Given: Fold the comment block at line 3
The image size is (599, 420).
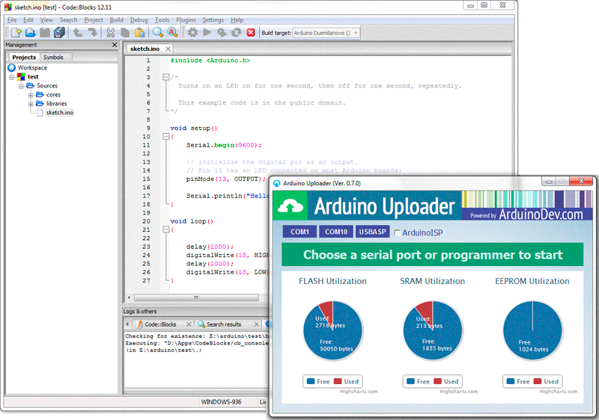Looking at the screenshot, I should (165, 78).
